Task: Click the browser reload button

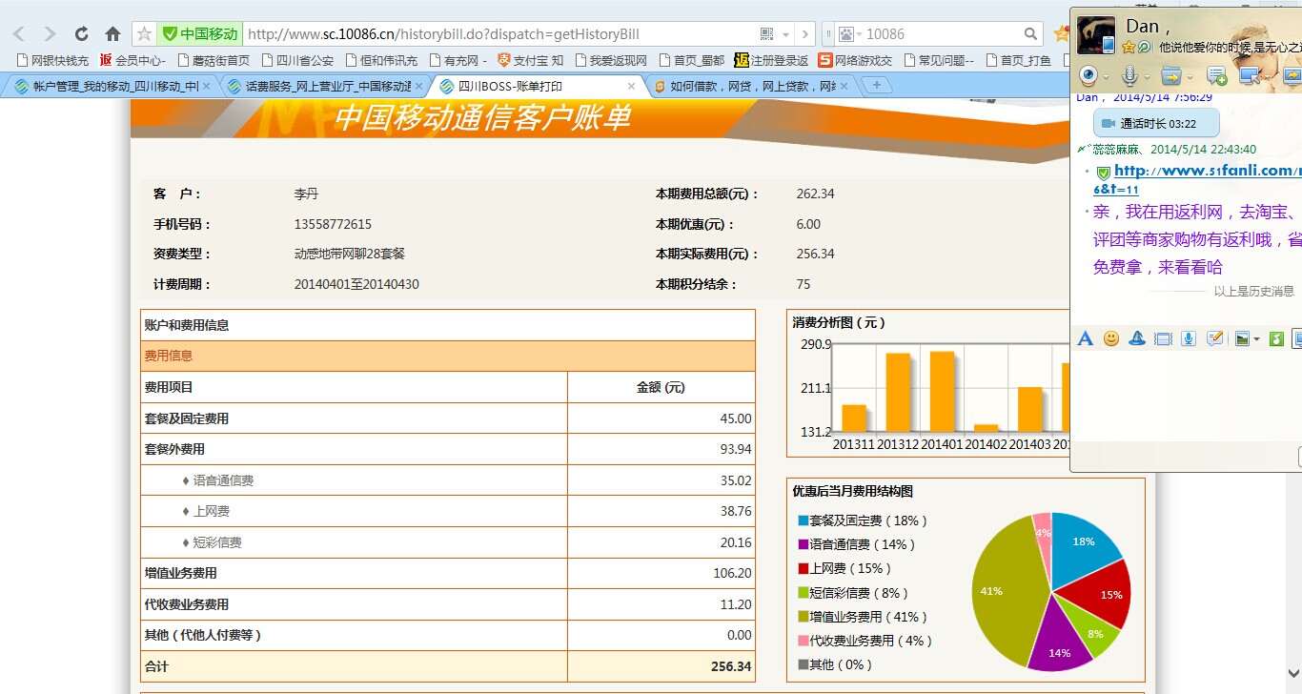Action: coord(82,34)
